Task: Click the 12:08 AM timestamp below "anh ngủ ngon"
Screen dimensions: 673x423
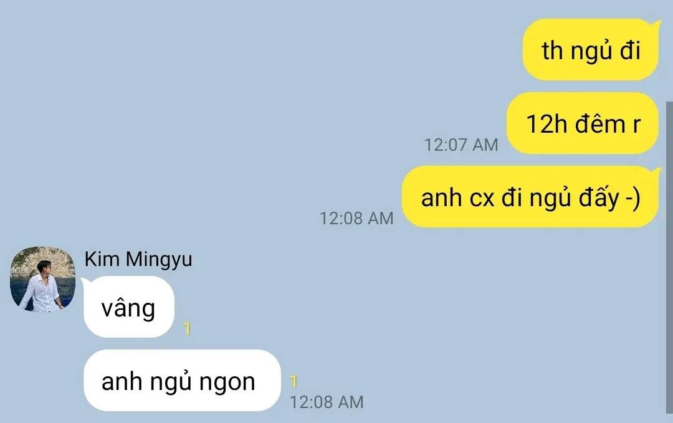Action: (x=326, y=402)
